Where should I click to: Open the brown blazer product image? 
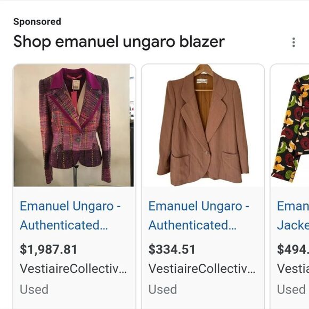coord(203,125)
